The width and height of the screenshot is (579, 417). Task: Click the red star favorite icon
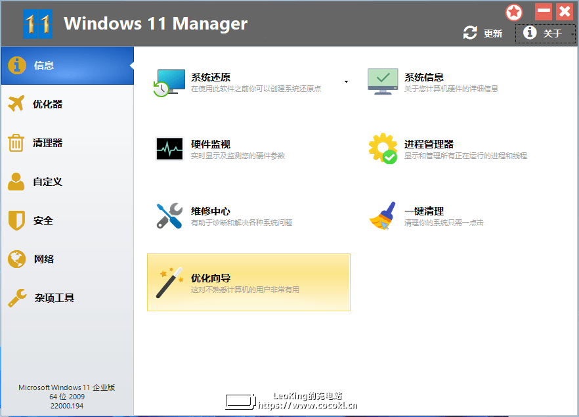pos(513,12)
